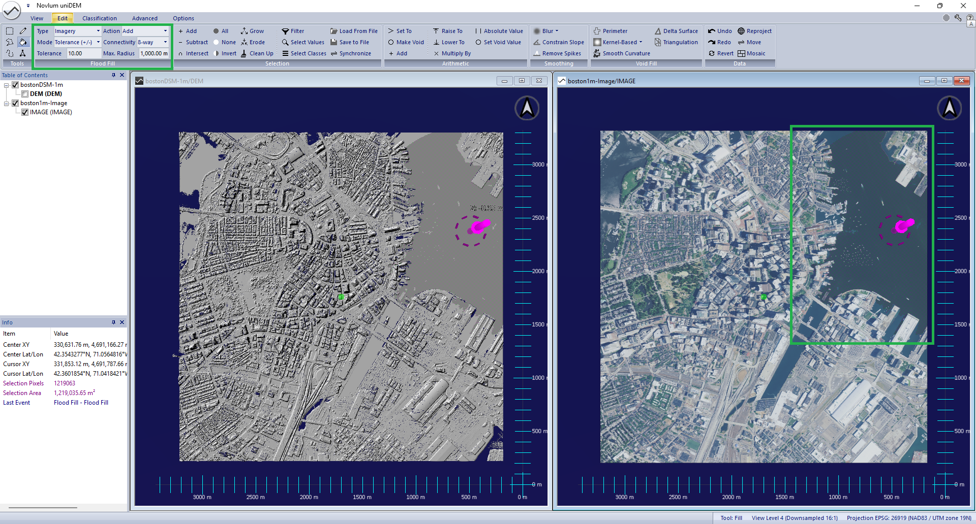Select the pencil draw tool

tap(23, 31)
